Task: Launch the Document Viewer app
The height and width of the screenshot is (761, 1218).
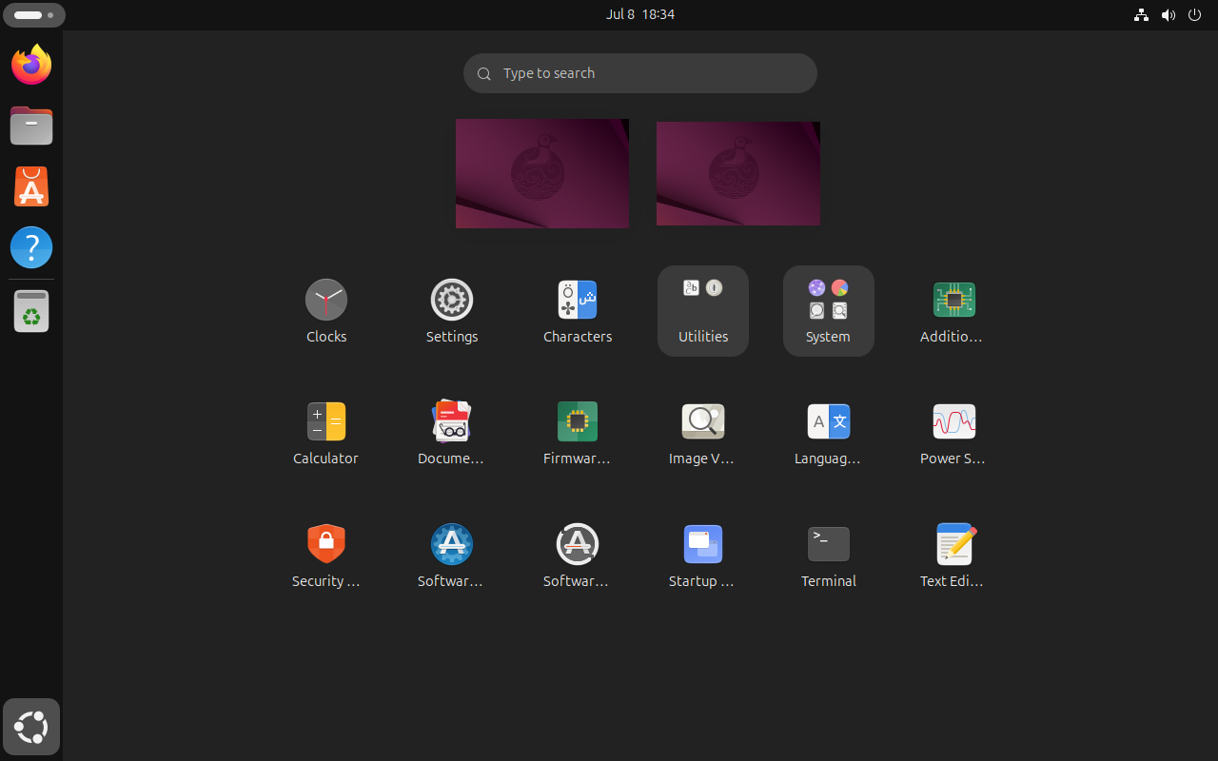Action: pyautogui.click(x=452, y=433)
